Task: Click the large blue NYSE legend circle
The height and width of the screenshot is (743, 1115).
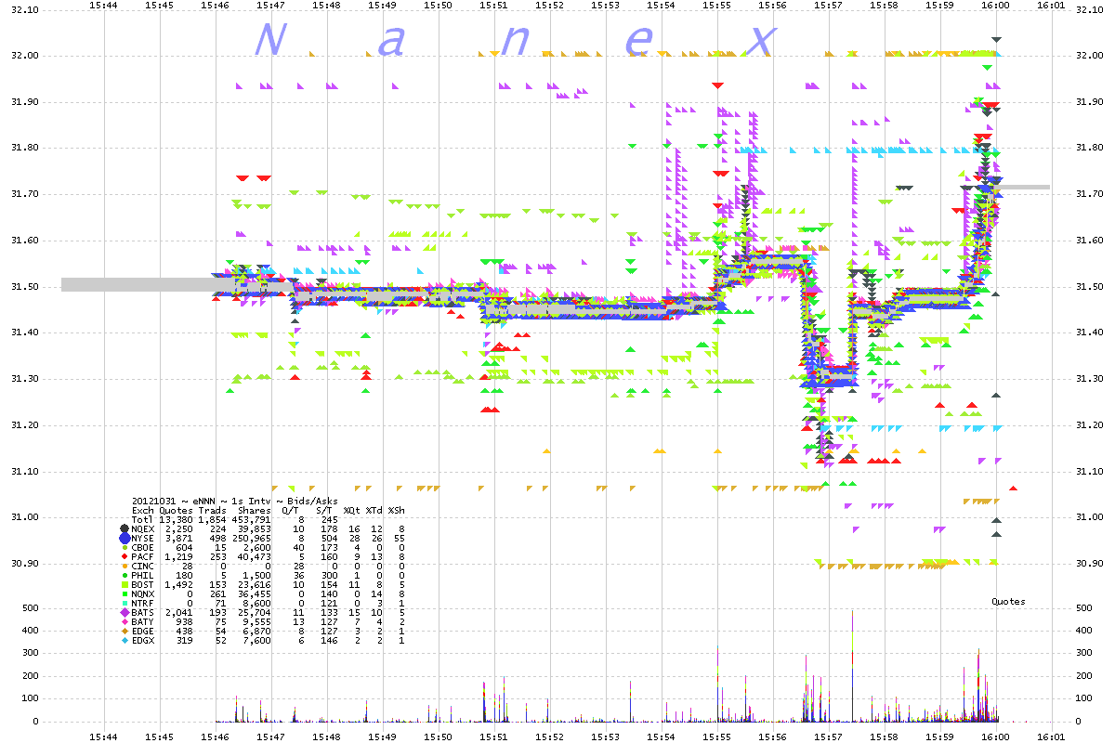Action: click(125, 538)
